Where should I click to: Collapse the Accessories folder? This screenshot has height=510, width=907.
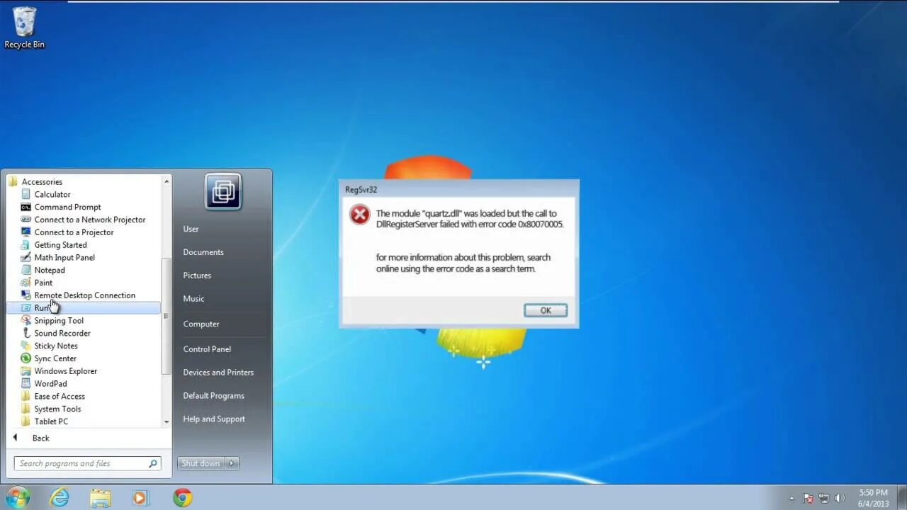[42, 182]
